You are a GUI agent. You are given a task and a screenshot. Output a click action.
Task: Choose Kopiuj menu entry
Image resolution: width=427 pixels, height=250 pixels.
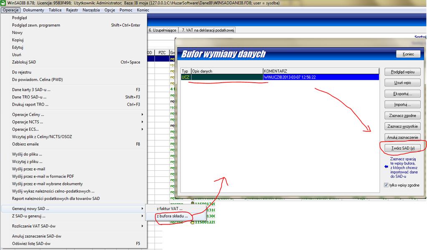[74, 40]
